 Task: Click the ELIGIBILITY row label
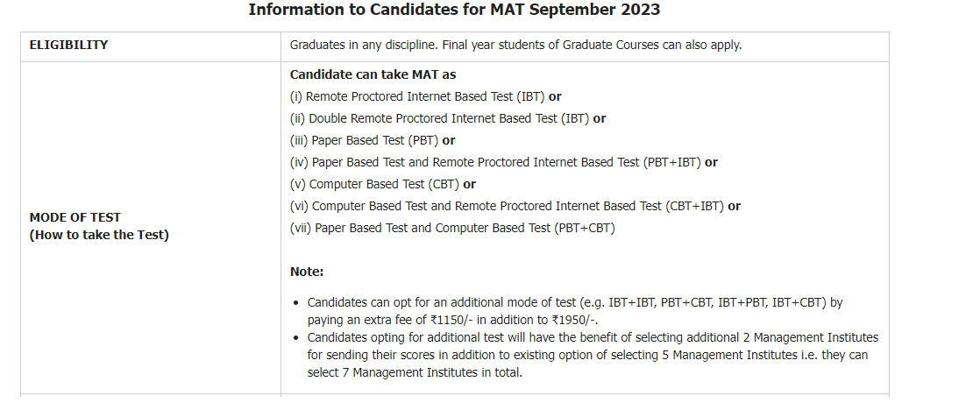pos(69,45)
